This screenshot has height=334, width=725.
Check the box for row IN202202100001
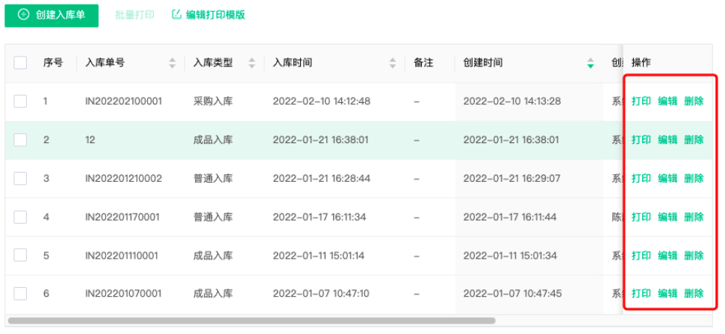point(21,101)
